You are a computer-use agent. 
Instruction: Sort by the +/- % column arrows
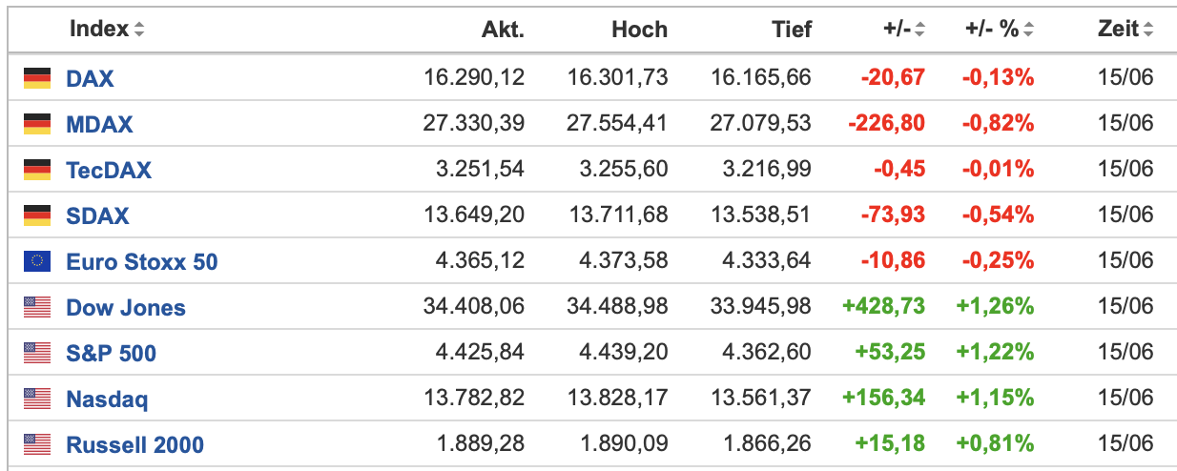point(1029,30)
